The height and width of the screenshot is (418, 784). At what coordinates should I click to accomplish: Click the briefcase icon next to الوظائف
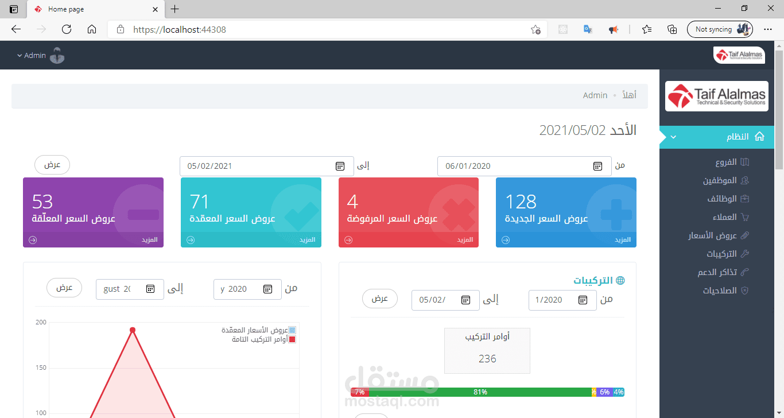tap(745, 199)
